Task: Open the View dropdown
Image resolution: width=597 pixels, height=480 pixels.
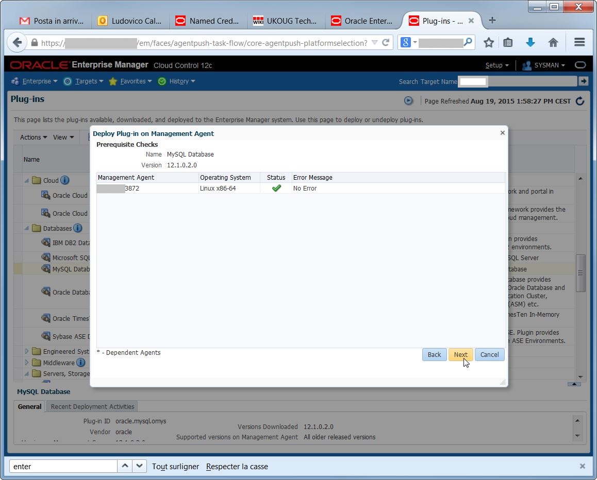Action: 63,138
